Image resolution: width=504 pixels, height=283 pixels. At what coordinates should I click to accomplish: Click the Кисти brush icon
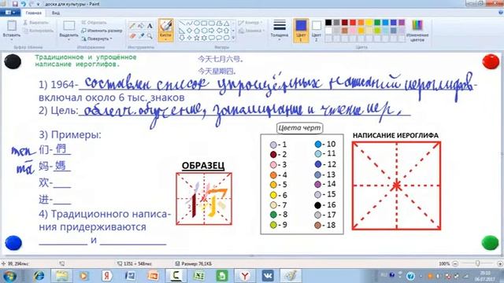pos(166,26)
